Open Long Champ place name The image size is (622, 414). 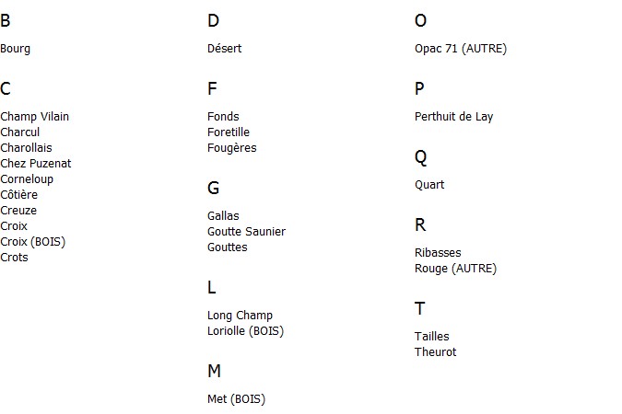[240, 316]
